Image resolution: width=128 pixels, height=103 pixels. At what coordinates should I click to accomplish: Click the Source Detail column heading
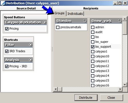click(26, 8)
